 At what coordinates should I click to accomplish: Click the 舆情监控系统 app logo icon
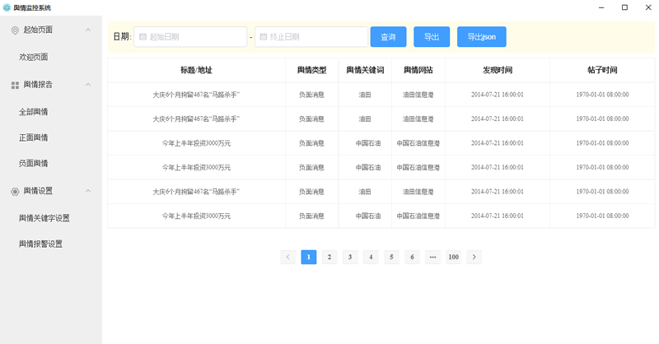point(7,7)
